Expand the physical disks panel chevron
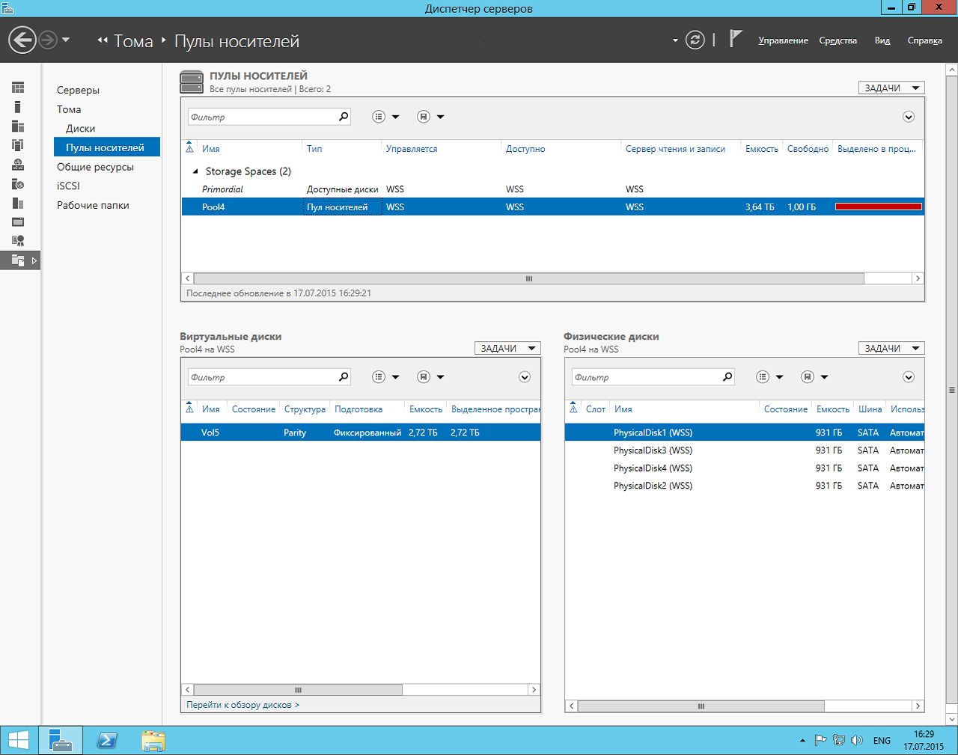 [x=908, y=377]
